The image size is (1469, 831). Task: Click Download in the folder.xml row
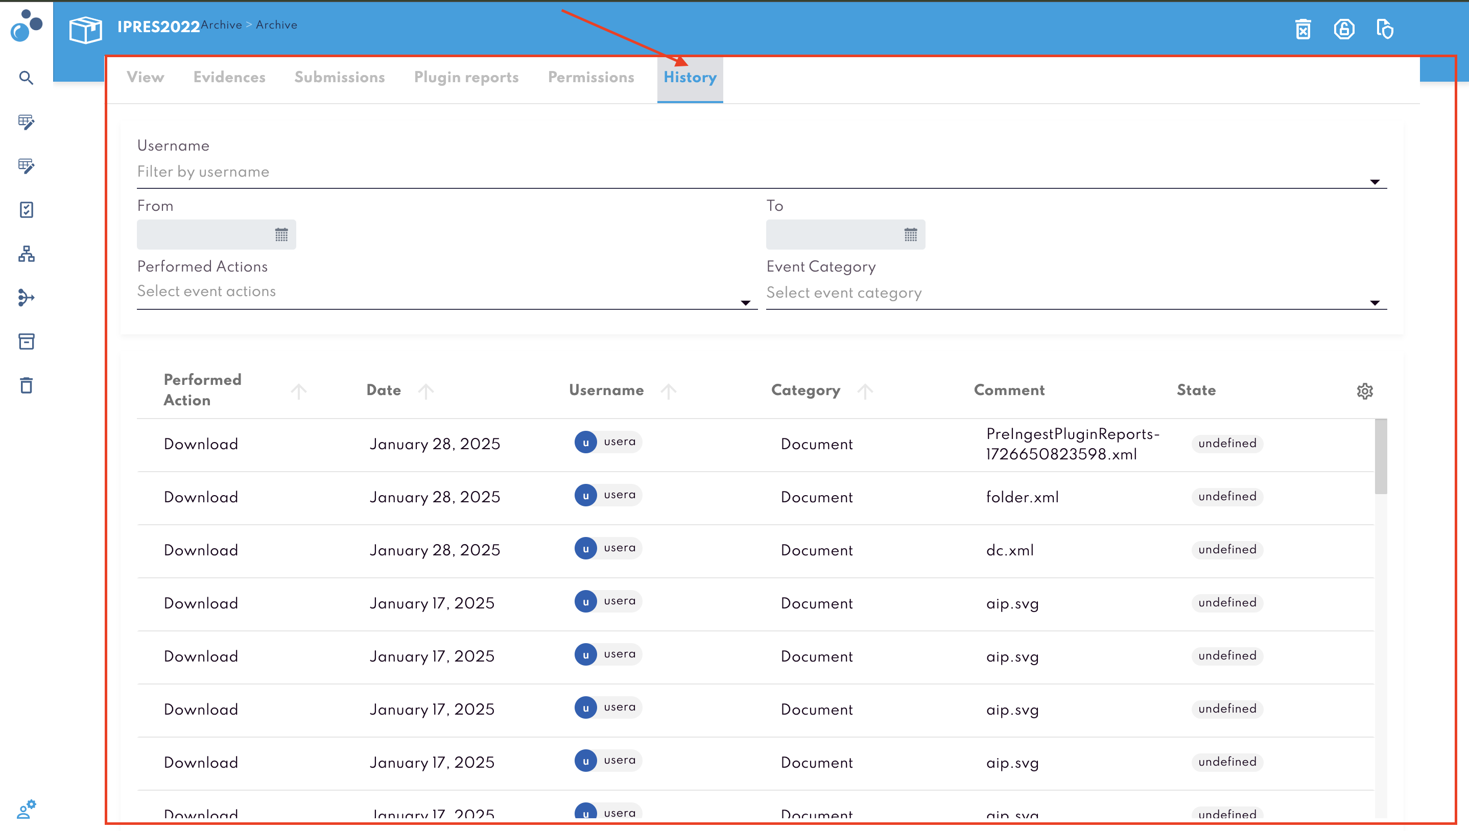pos(201,497)
